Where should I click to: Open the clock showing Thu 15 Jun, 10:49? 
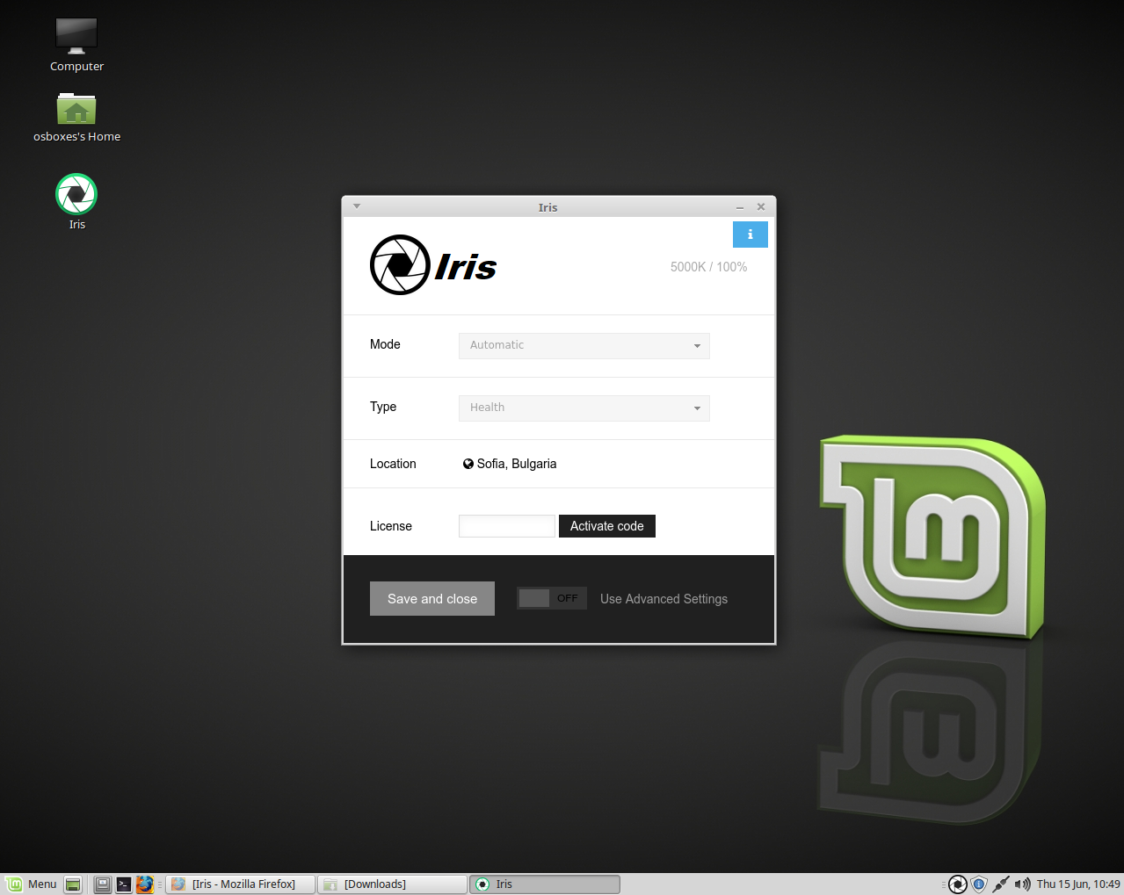[x=1078, y=884]
